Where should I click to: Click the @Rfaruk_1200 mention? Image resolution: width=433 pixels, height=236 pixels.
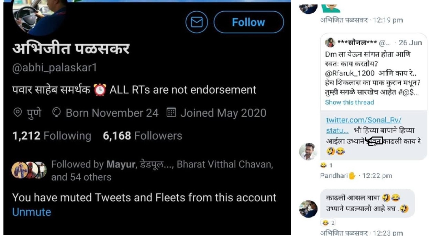point(350,73)
